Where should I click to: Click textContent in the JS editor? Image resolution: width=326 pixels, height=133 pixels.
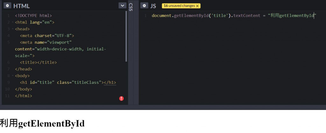pyautogui.click(x=247, y=16)
